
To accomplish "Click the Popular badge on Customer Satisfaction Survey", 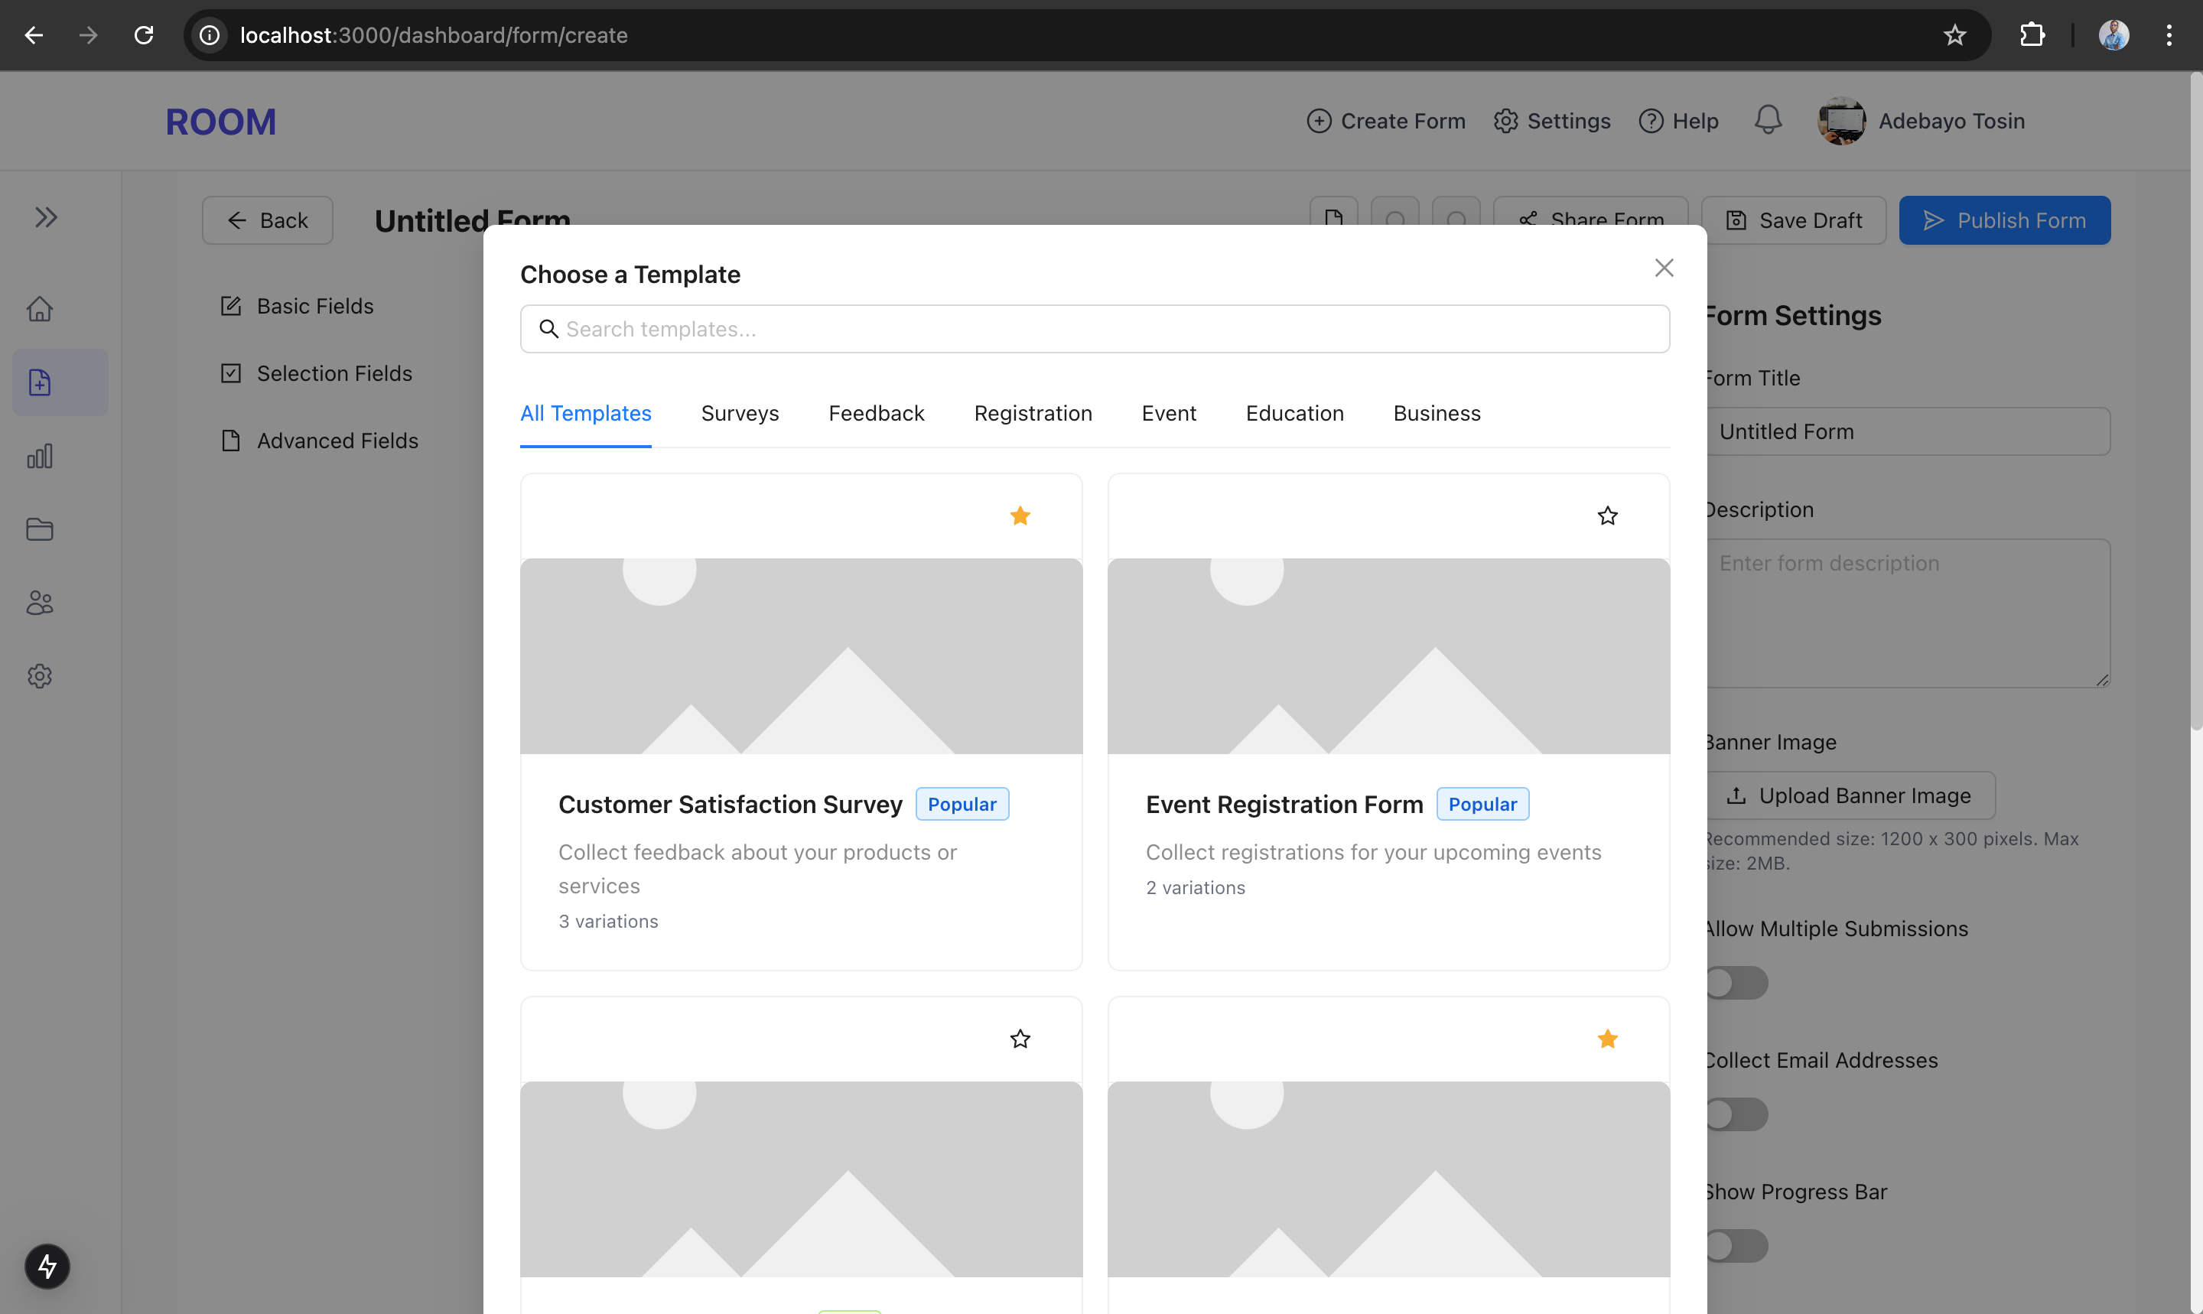I will [962, 804].
